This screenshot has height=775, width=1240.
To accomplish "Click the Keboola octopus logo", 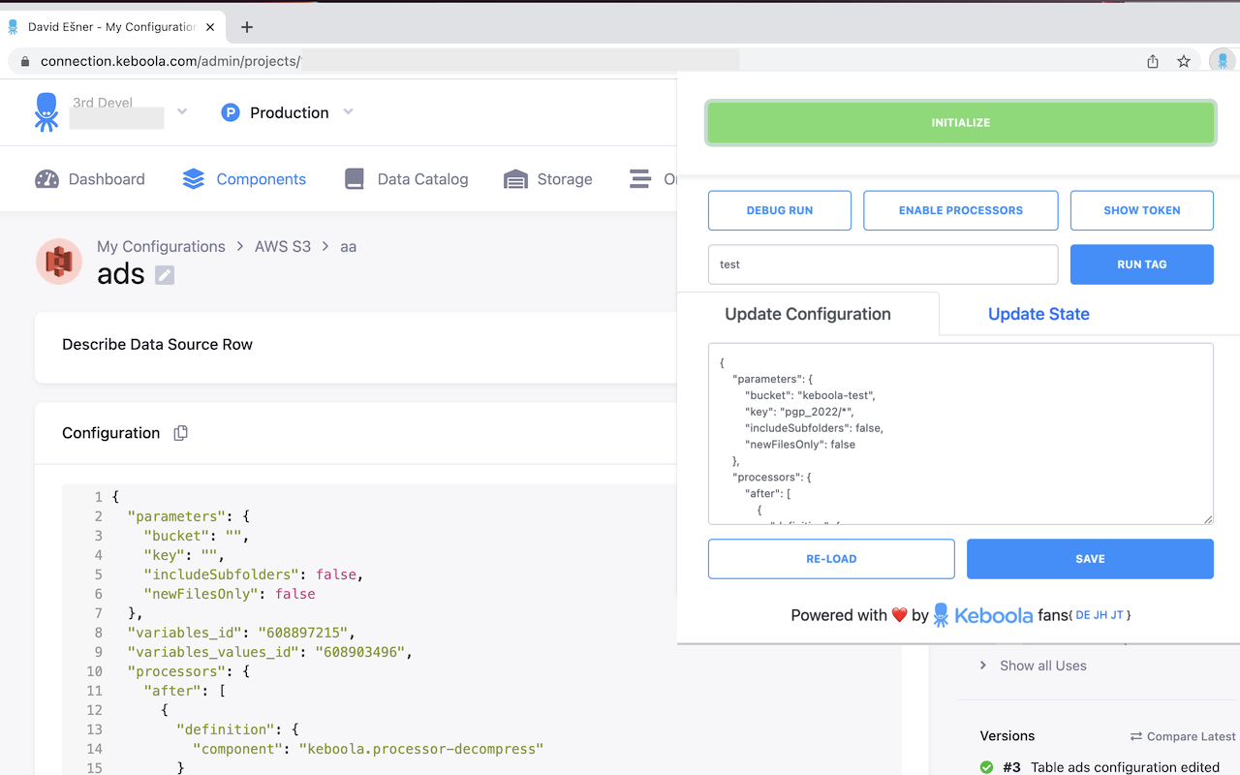I will click(x=46, y=112).
